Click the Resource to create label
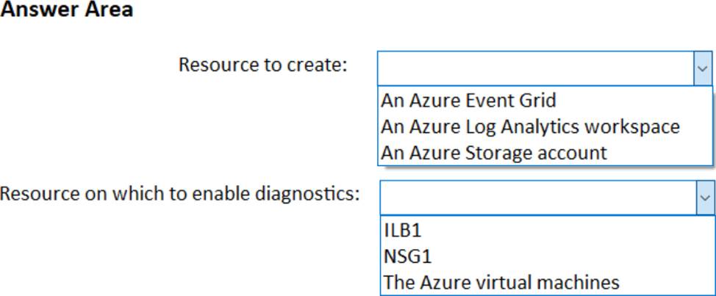The height and width of the screenshot is (296, 716). tap(262, 65)
